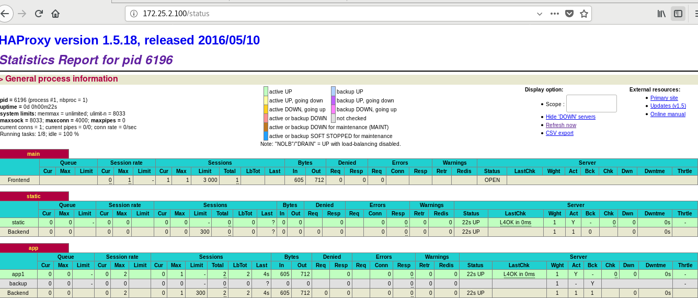Bookmark this page with the star
This screenshot has width=698, height=298.
point(584,14)
